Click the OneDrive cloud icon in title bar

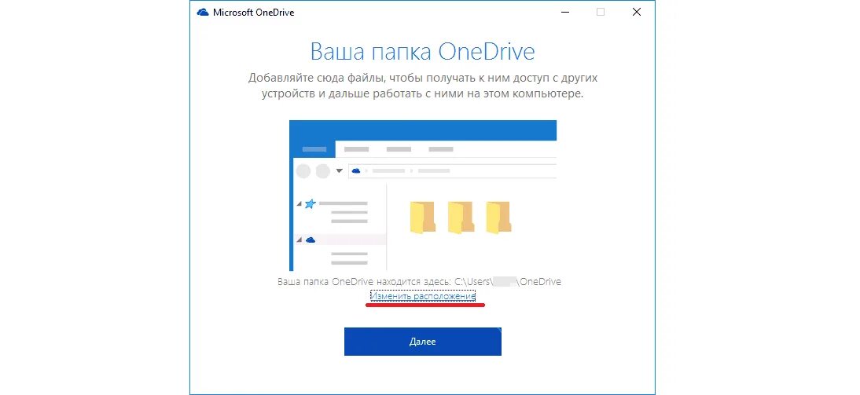[202, 12]
